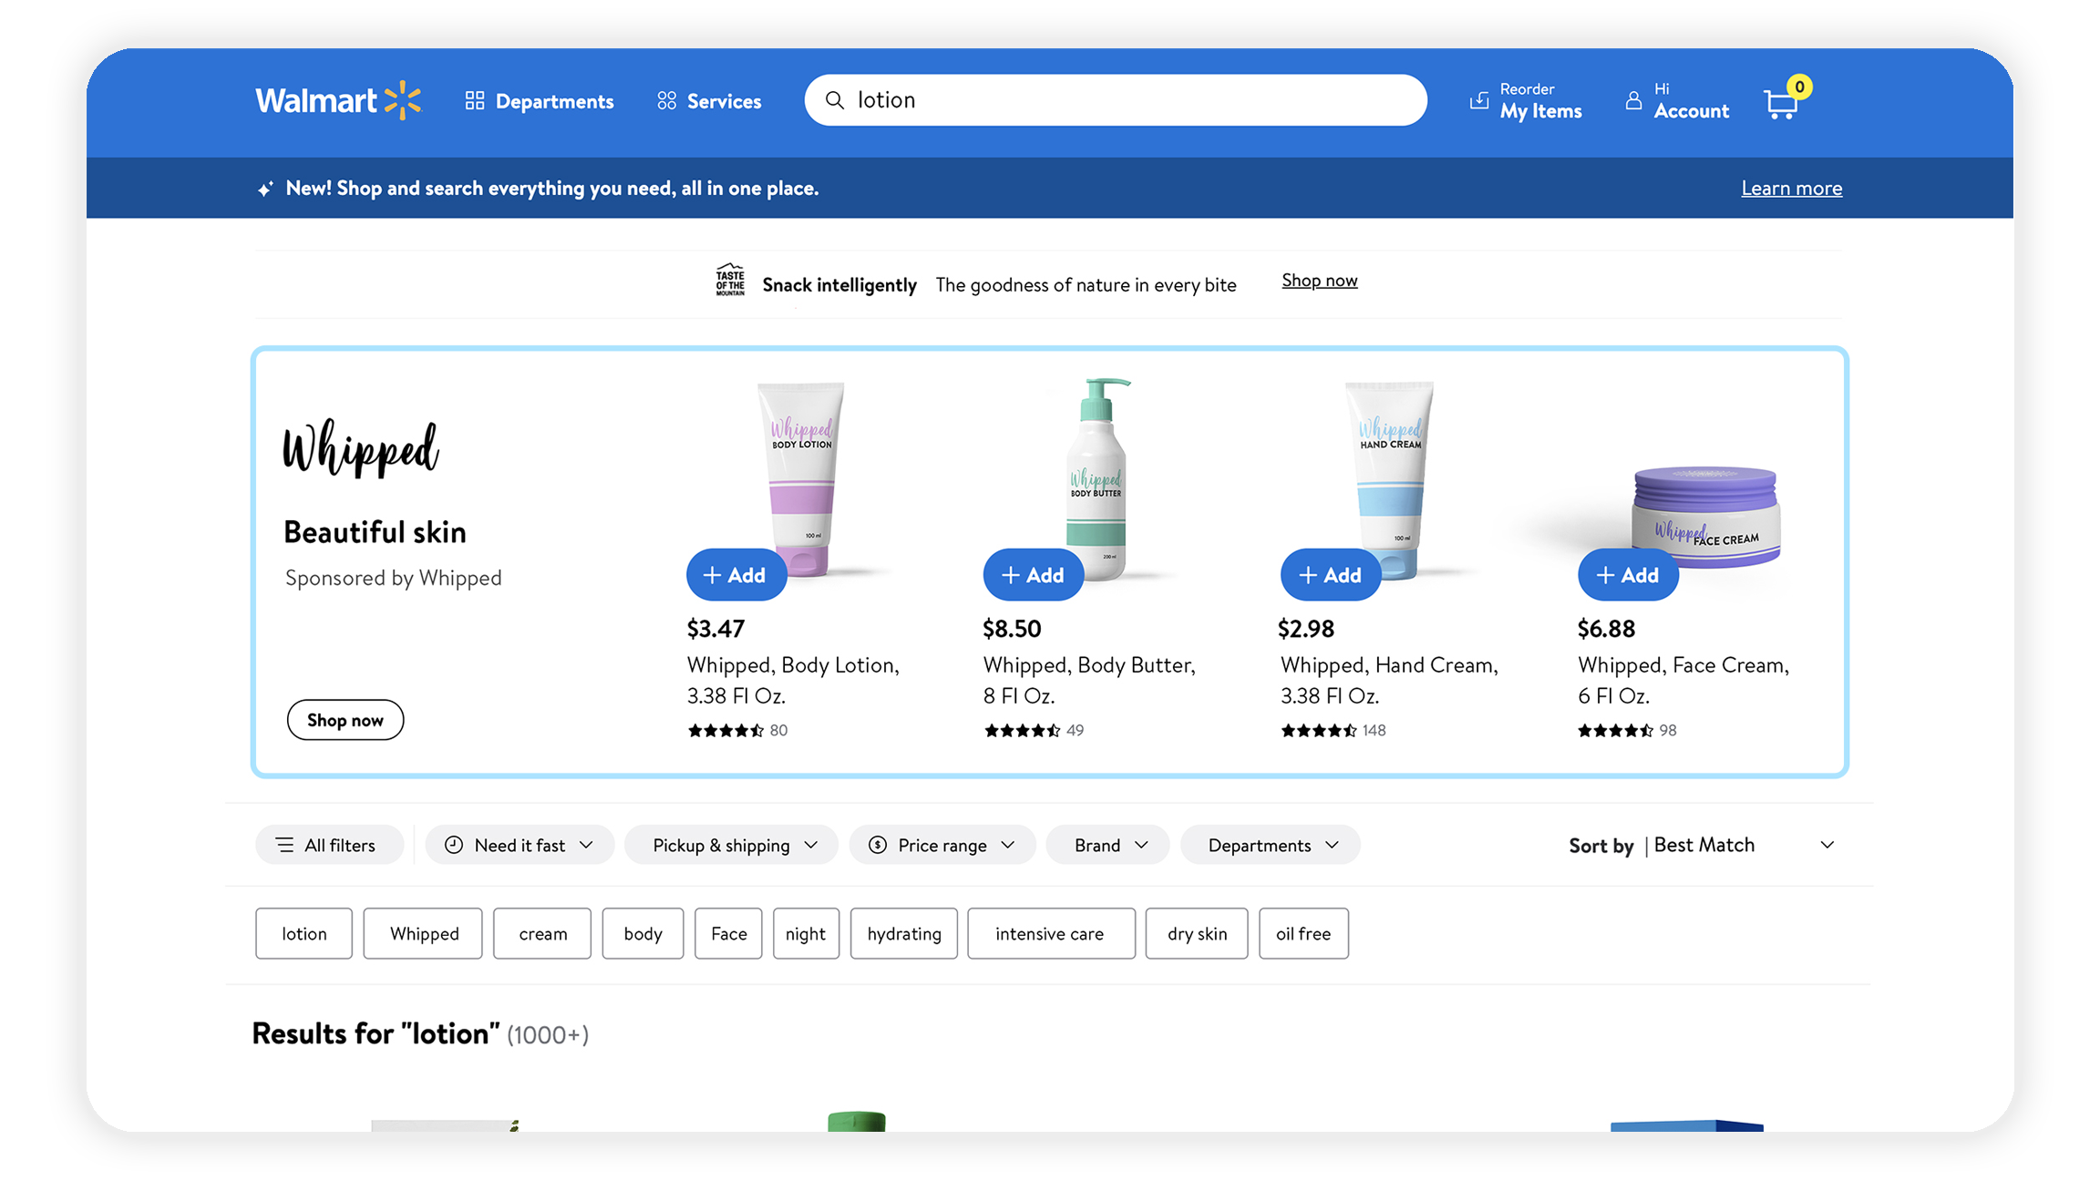2100x1181 pixels.
Task: Open the Departments grid icon
Action: click(475, 100)
